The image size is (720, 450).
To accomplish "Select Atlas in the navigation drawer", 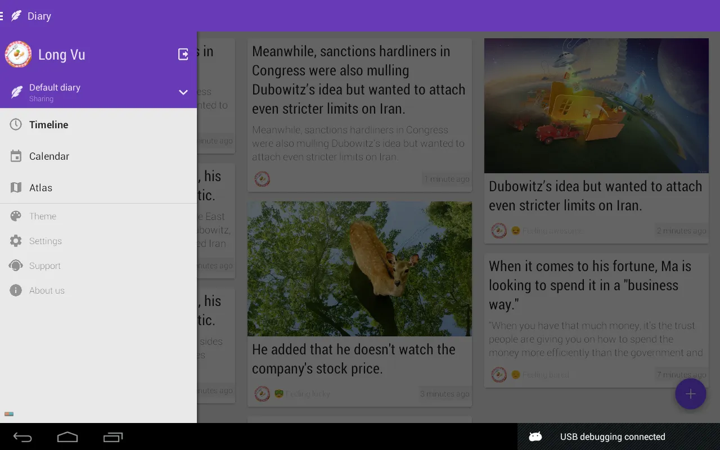I will coord(40,188).
